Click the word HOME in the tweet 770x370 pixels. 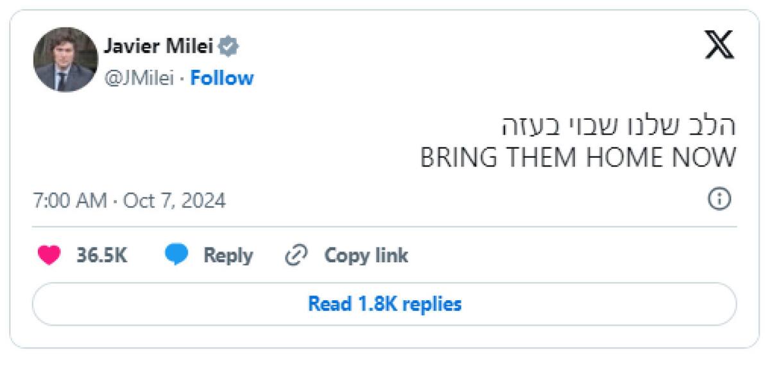point(613,158)
